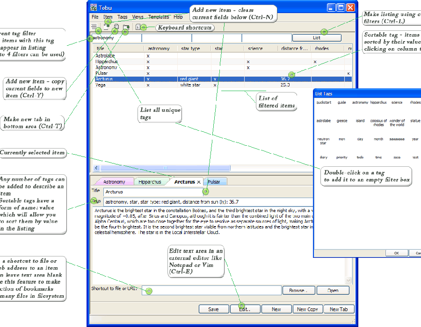Sort by the rhodes column header
The width and height of the screenshot is (421, 327).
[x=328, y=49]
